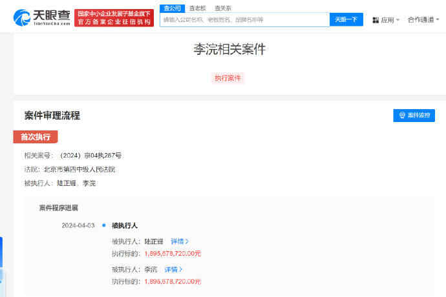Click the 案件监控 button

[x=414, y=116]
